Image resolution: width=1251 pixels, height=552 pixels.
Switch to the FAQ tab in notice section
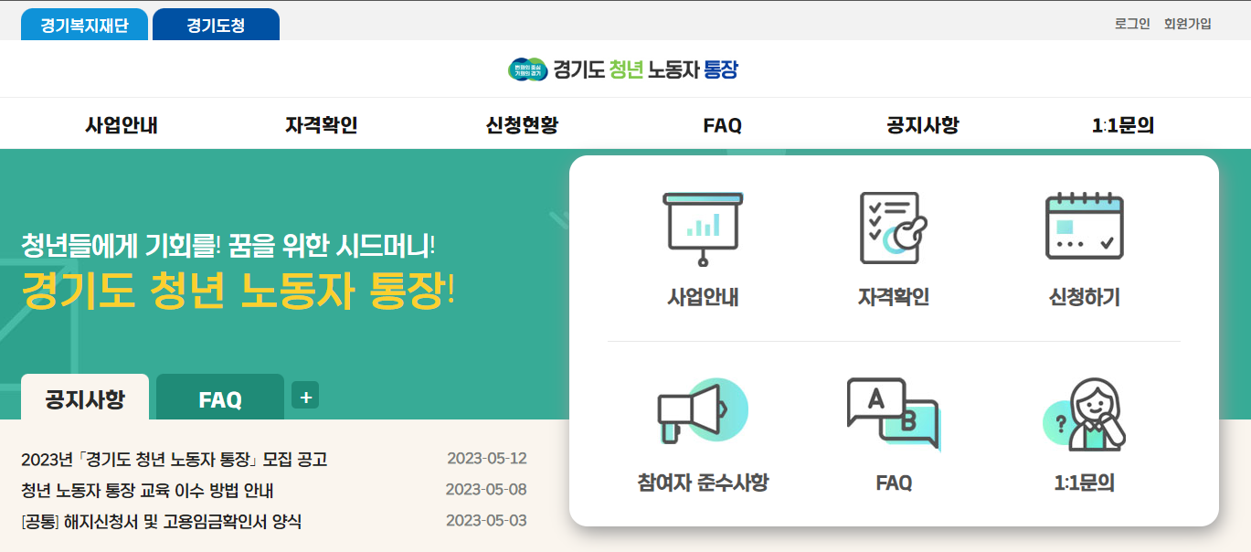coord(219,398)
